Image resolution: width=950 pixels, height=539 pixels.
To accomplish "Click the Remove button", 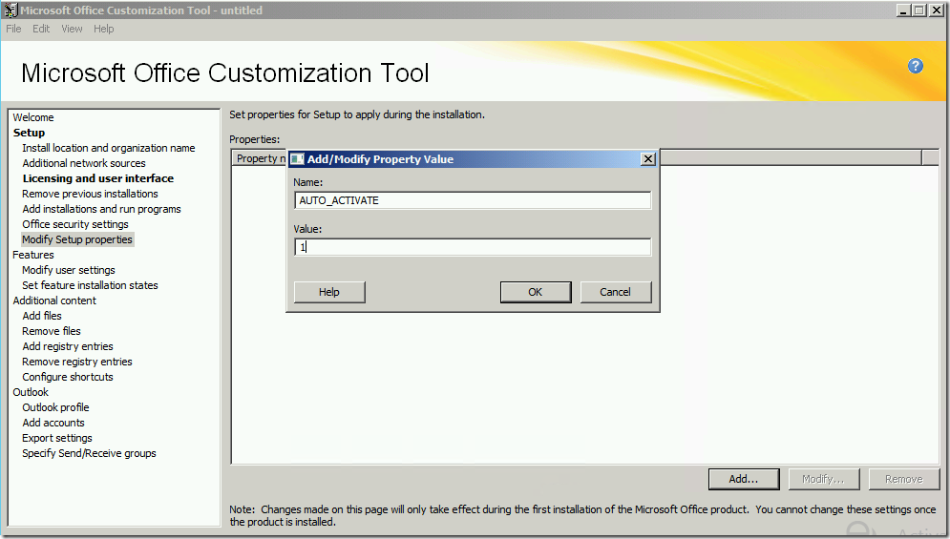I will click(904, 479).
